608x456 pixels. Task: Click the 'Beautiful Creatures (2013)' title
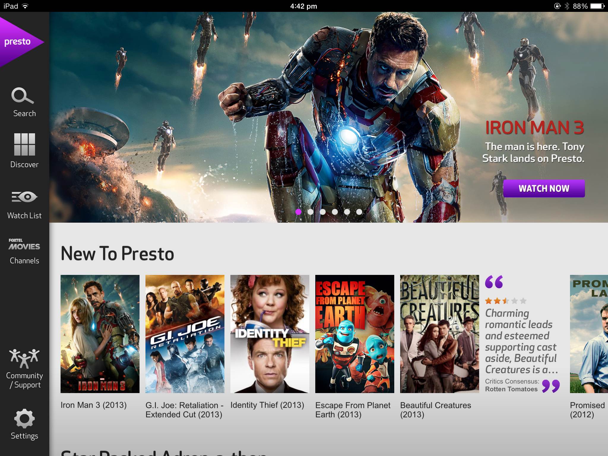[436, 410]
